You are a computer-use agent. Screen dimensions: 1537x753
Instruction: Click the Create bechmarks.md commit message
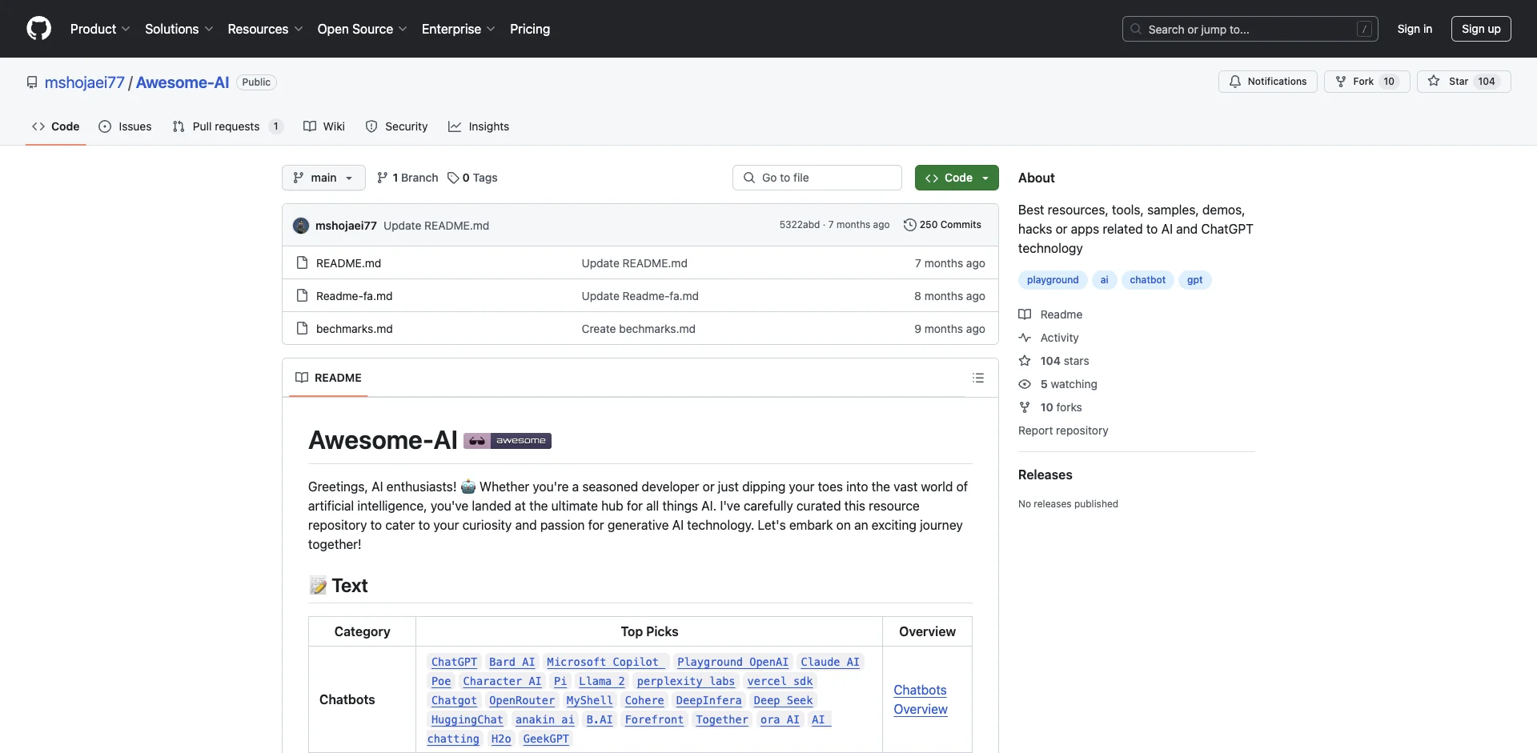click(x=638, y=329)
